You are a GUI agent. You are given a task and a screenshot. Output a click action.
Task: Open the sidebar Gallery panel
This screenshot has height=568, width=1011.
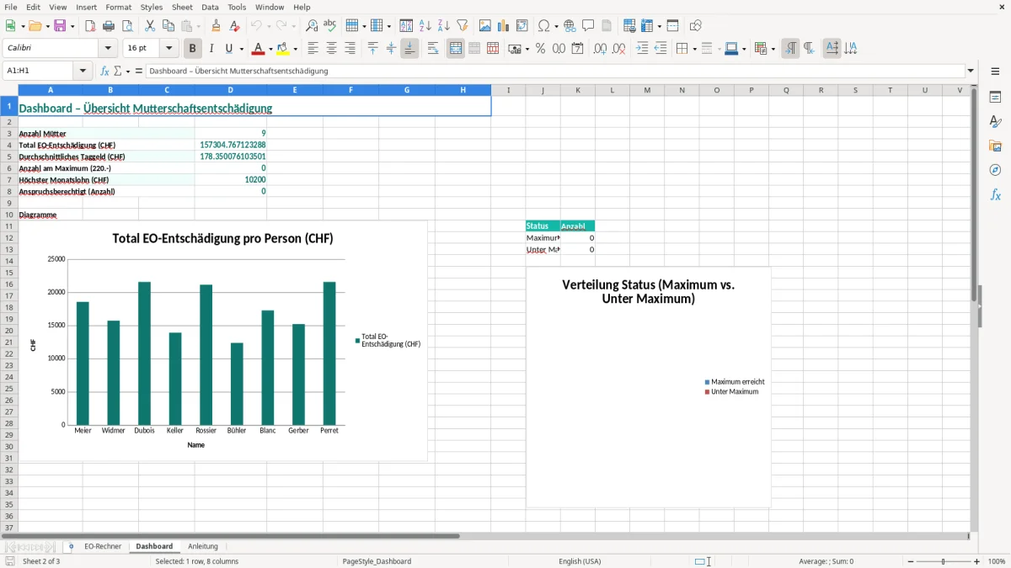[x=995, y=146]
